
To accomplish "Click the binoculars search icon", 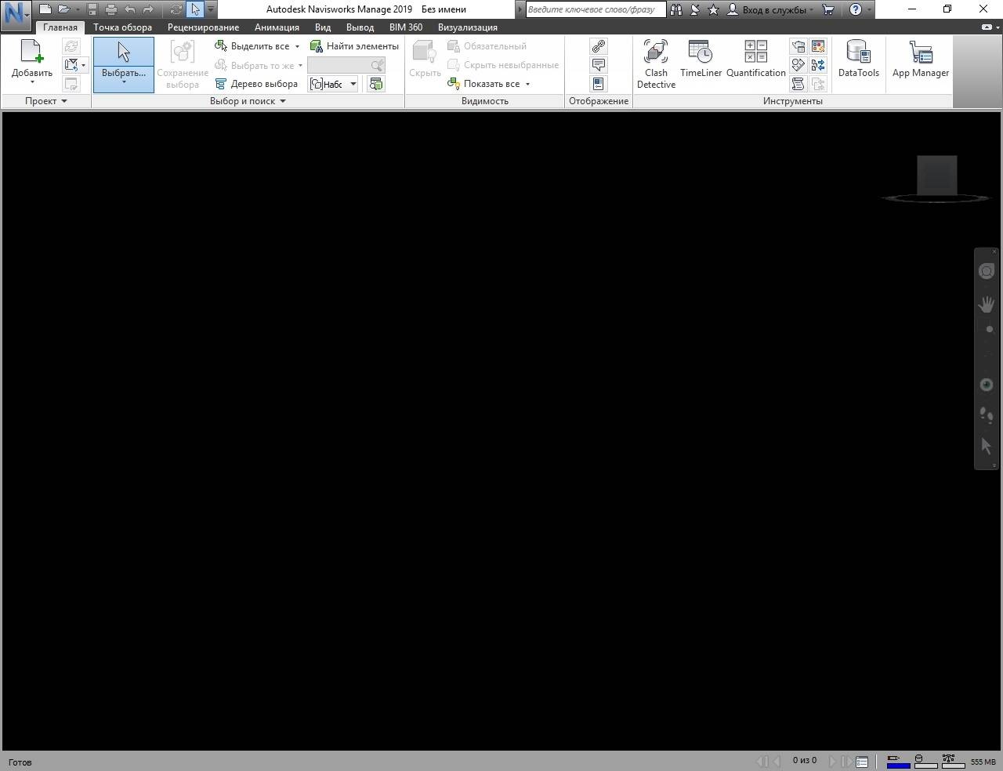I will point(676,9).
